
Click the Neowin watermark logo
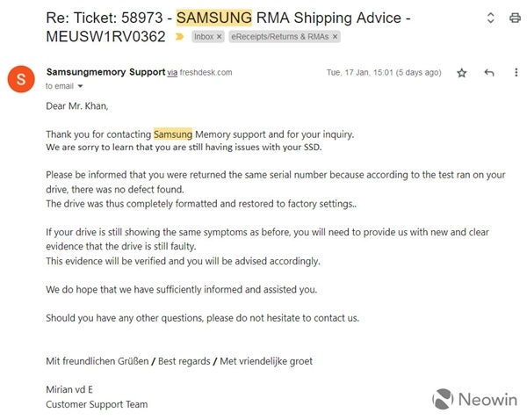(474, 400)
